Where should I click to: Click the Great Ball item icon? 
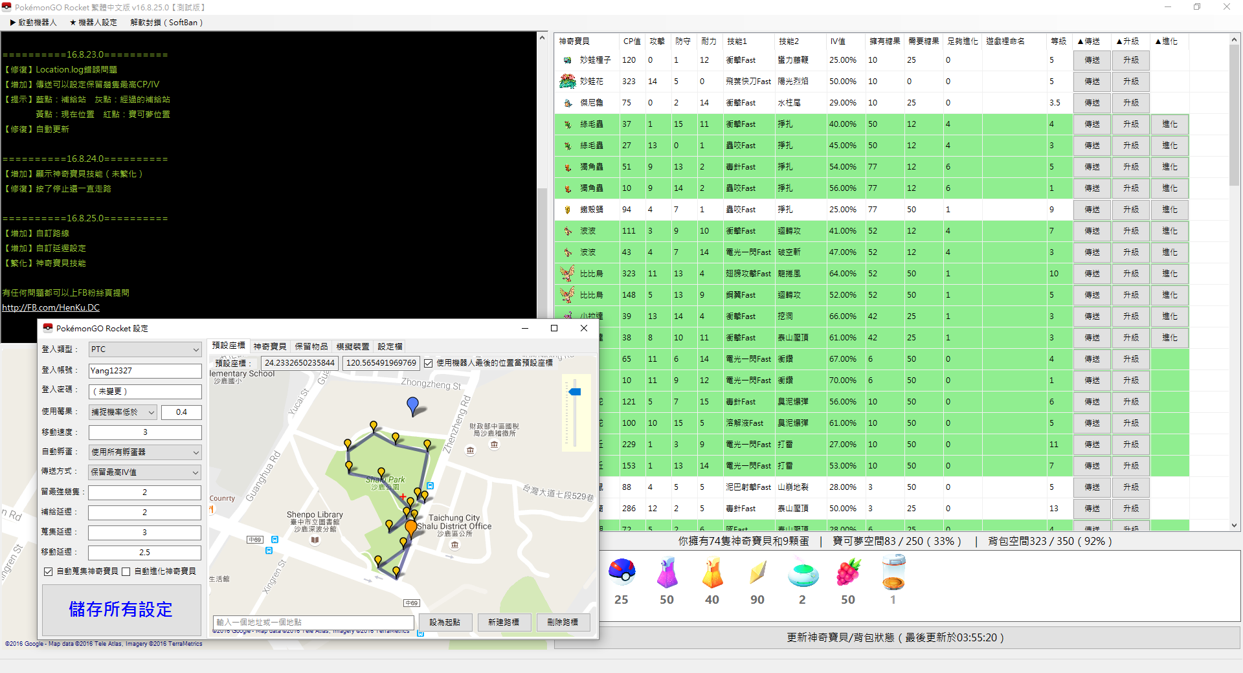tap(621, 572)
